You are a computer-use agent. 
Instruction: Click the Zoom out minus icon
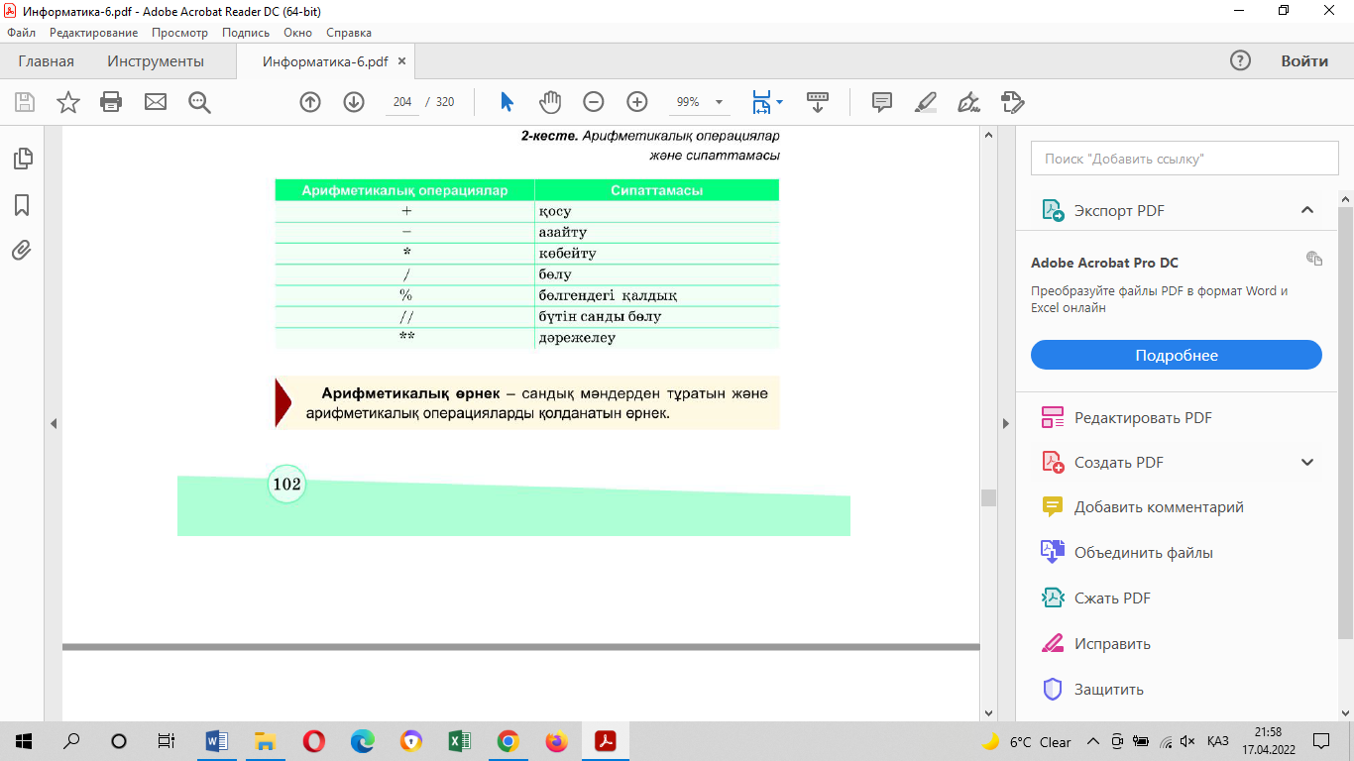click(593, 102)
